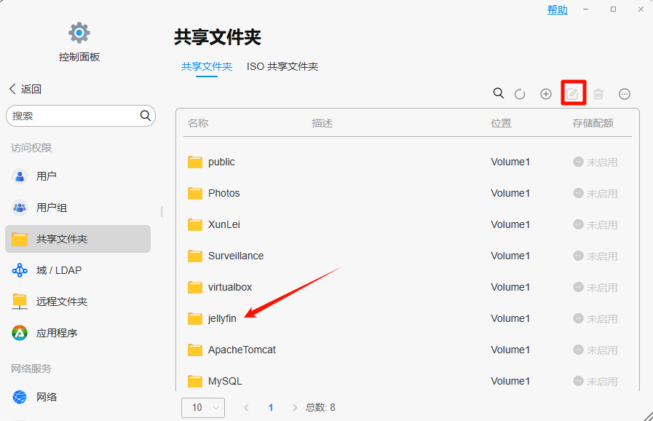Screen dimensions: 653x421
Task: Click the public folder icon
Action: (x=195, y=162)
